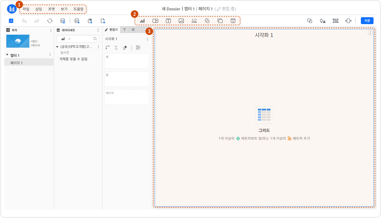Screen dimensions: 381x218
Task: Collapse the (공유)대학교개황 dataset arrow
Action: [x=57, y=47]
